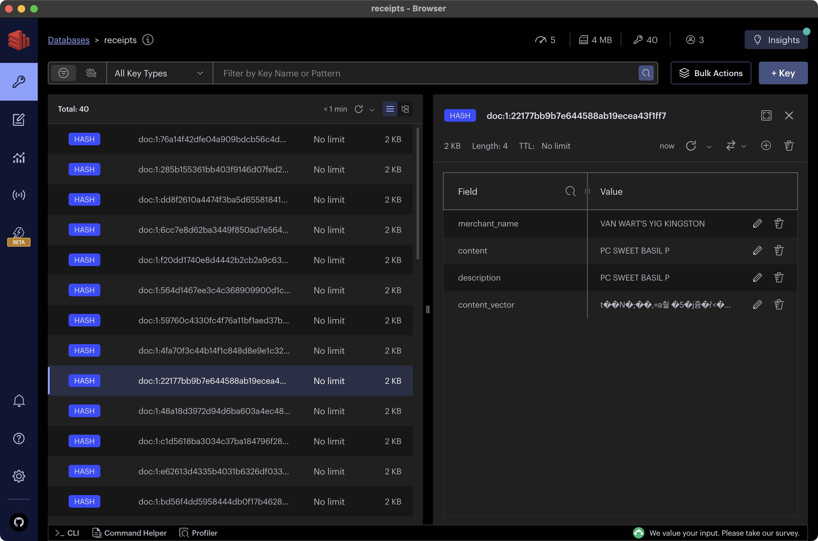Click the Bulk Actions button
This screenshot has width=818, height=541.
pos(711,73)
